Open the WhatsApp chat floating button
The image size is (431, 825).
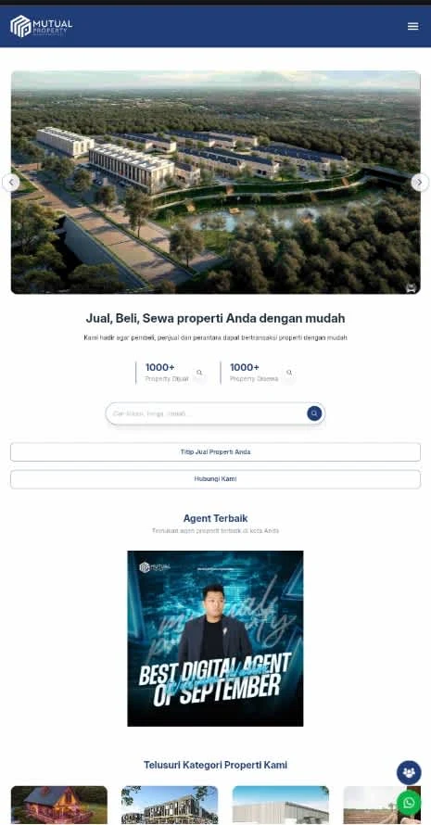(409, 803)
